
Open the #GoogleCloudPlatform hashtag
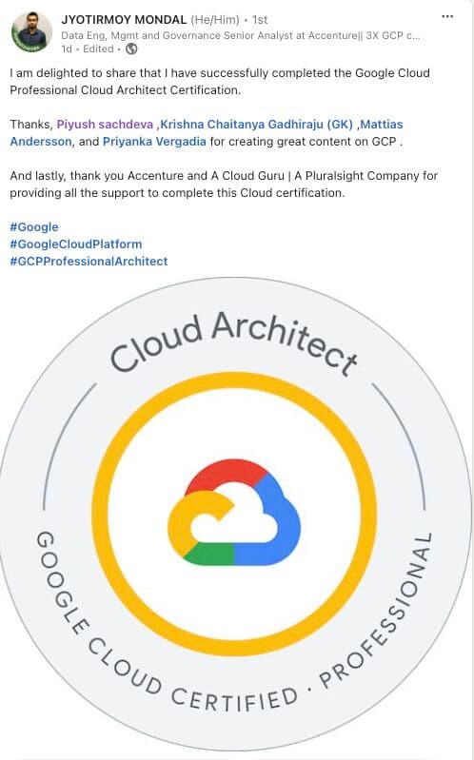[x=76, y=244]
